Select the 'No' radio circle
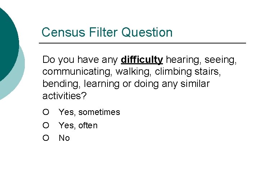 [46, 138]
